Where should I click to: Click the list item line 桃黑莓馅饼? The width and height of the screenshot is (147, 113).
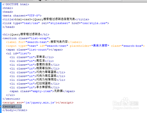pyautogui.click(x=34, y=68)
